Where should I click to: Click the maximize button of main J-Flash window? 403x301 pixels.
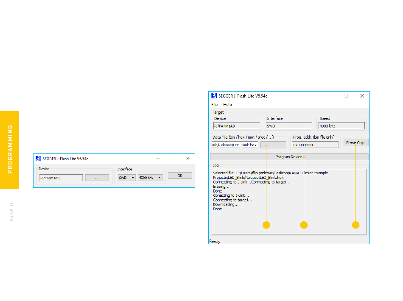coord(346,96)
